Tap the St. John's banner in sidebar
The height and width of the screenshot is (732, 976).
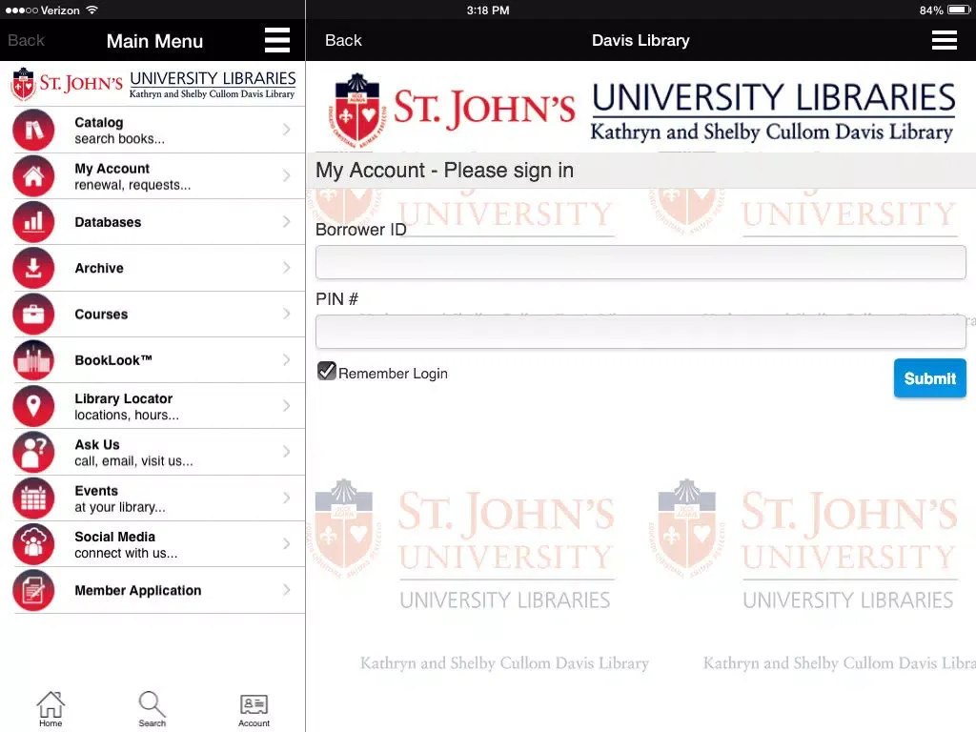(x=152, y=84)
